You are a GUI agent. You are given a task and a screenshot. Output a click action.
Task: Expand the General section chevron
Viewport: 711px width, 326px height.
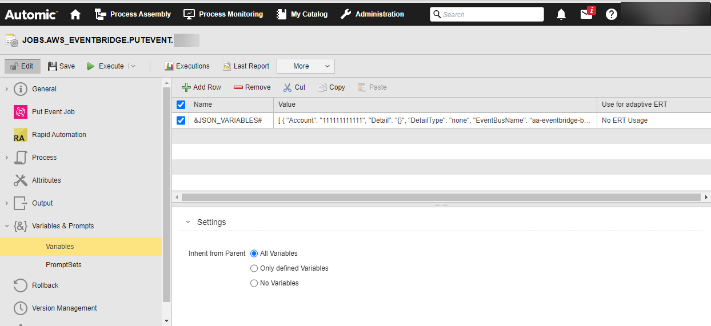[6, 89]
